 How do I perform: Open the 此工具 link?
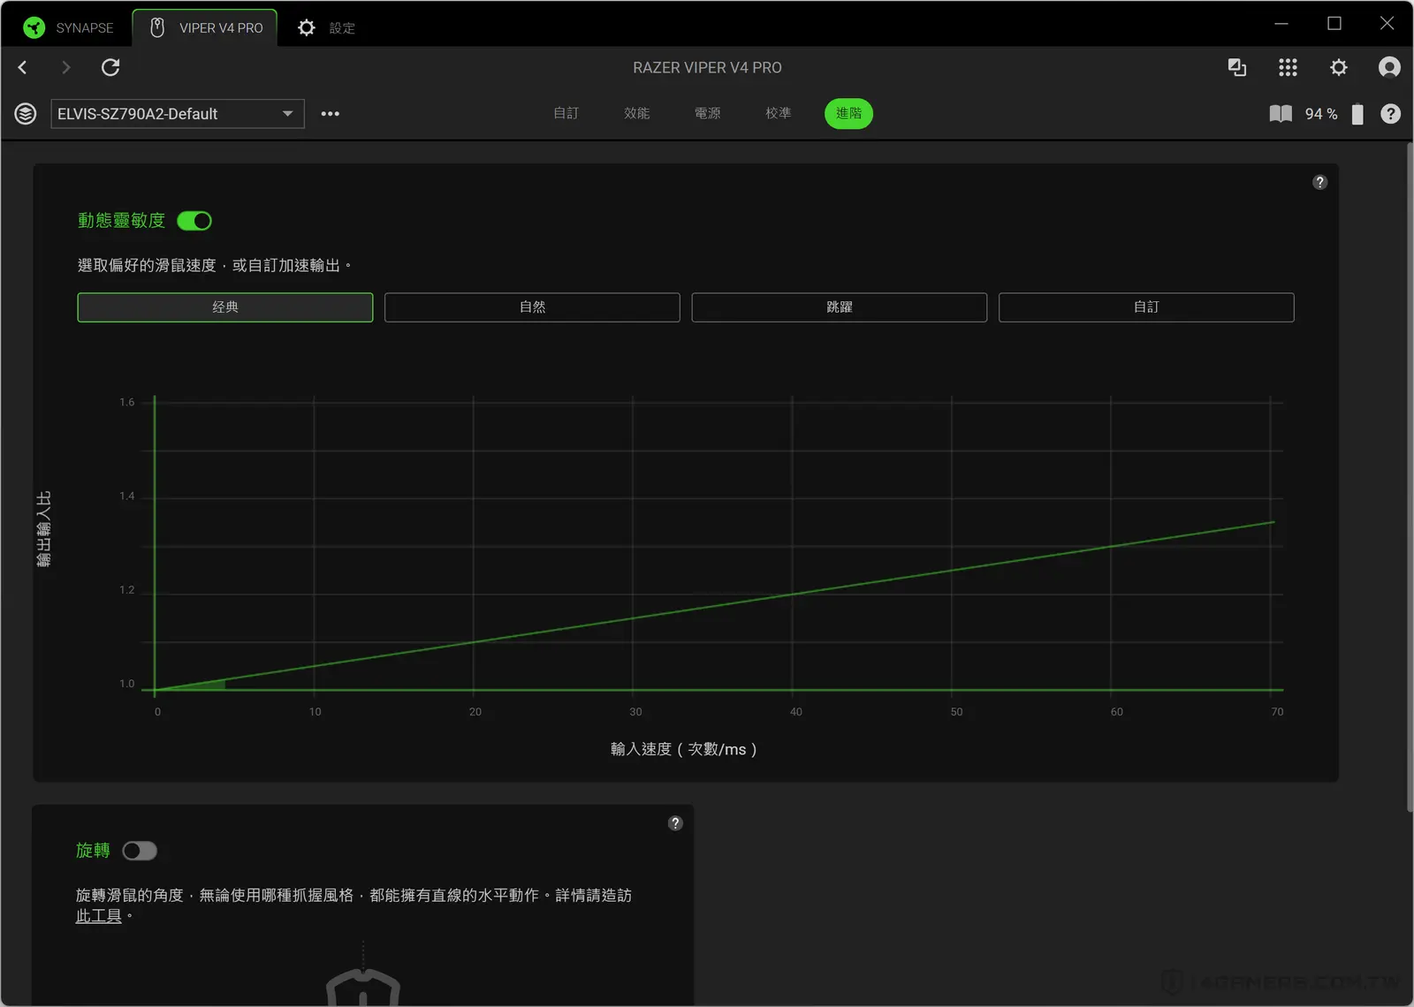pyautogui.click(x=99, y=916)
